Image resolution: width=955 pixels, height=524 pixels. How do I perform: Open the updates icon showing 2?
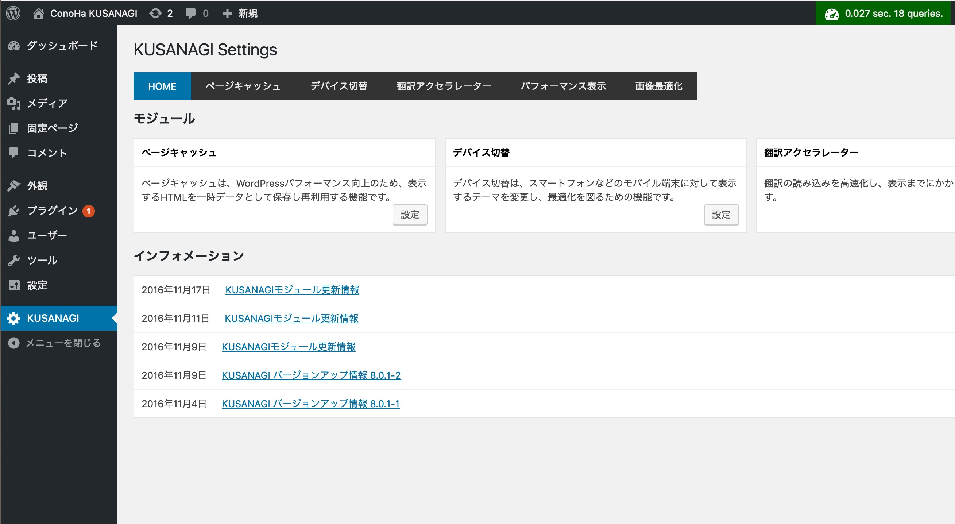pyautogui.click(x=155, y=14)
